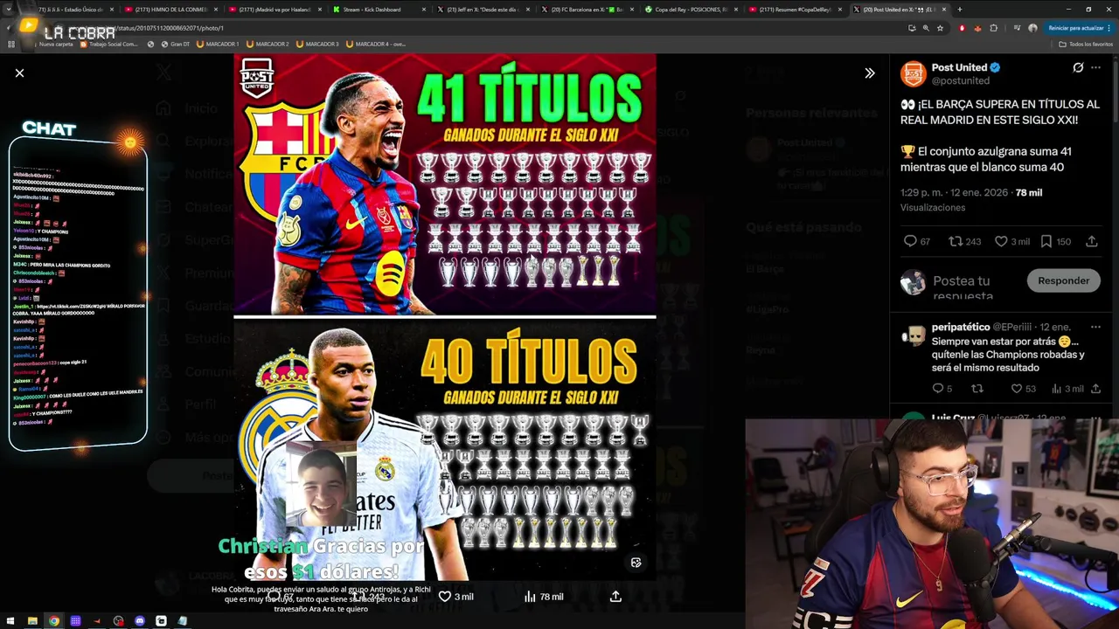The height and width of the screenshot is (629, 1119).
Task: Open Windows Start menu
Action: click(x=10, y=621)
